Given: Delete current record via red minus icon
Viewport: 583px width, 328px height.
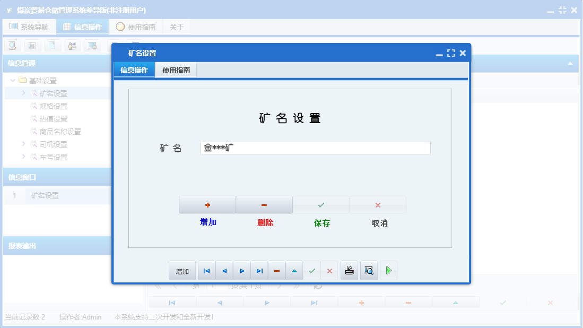Looking at the screenshot, I should click(x=276, y=270).
